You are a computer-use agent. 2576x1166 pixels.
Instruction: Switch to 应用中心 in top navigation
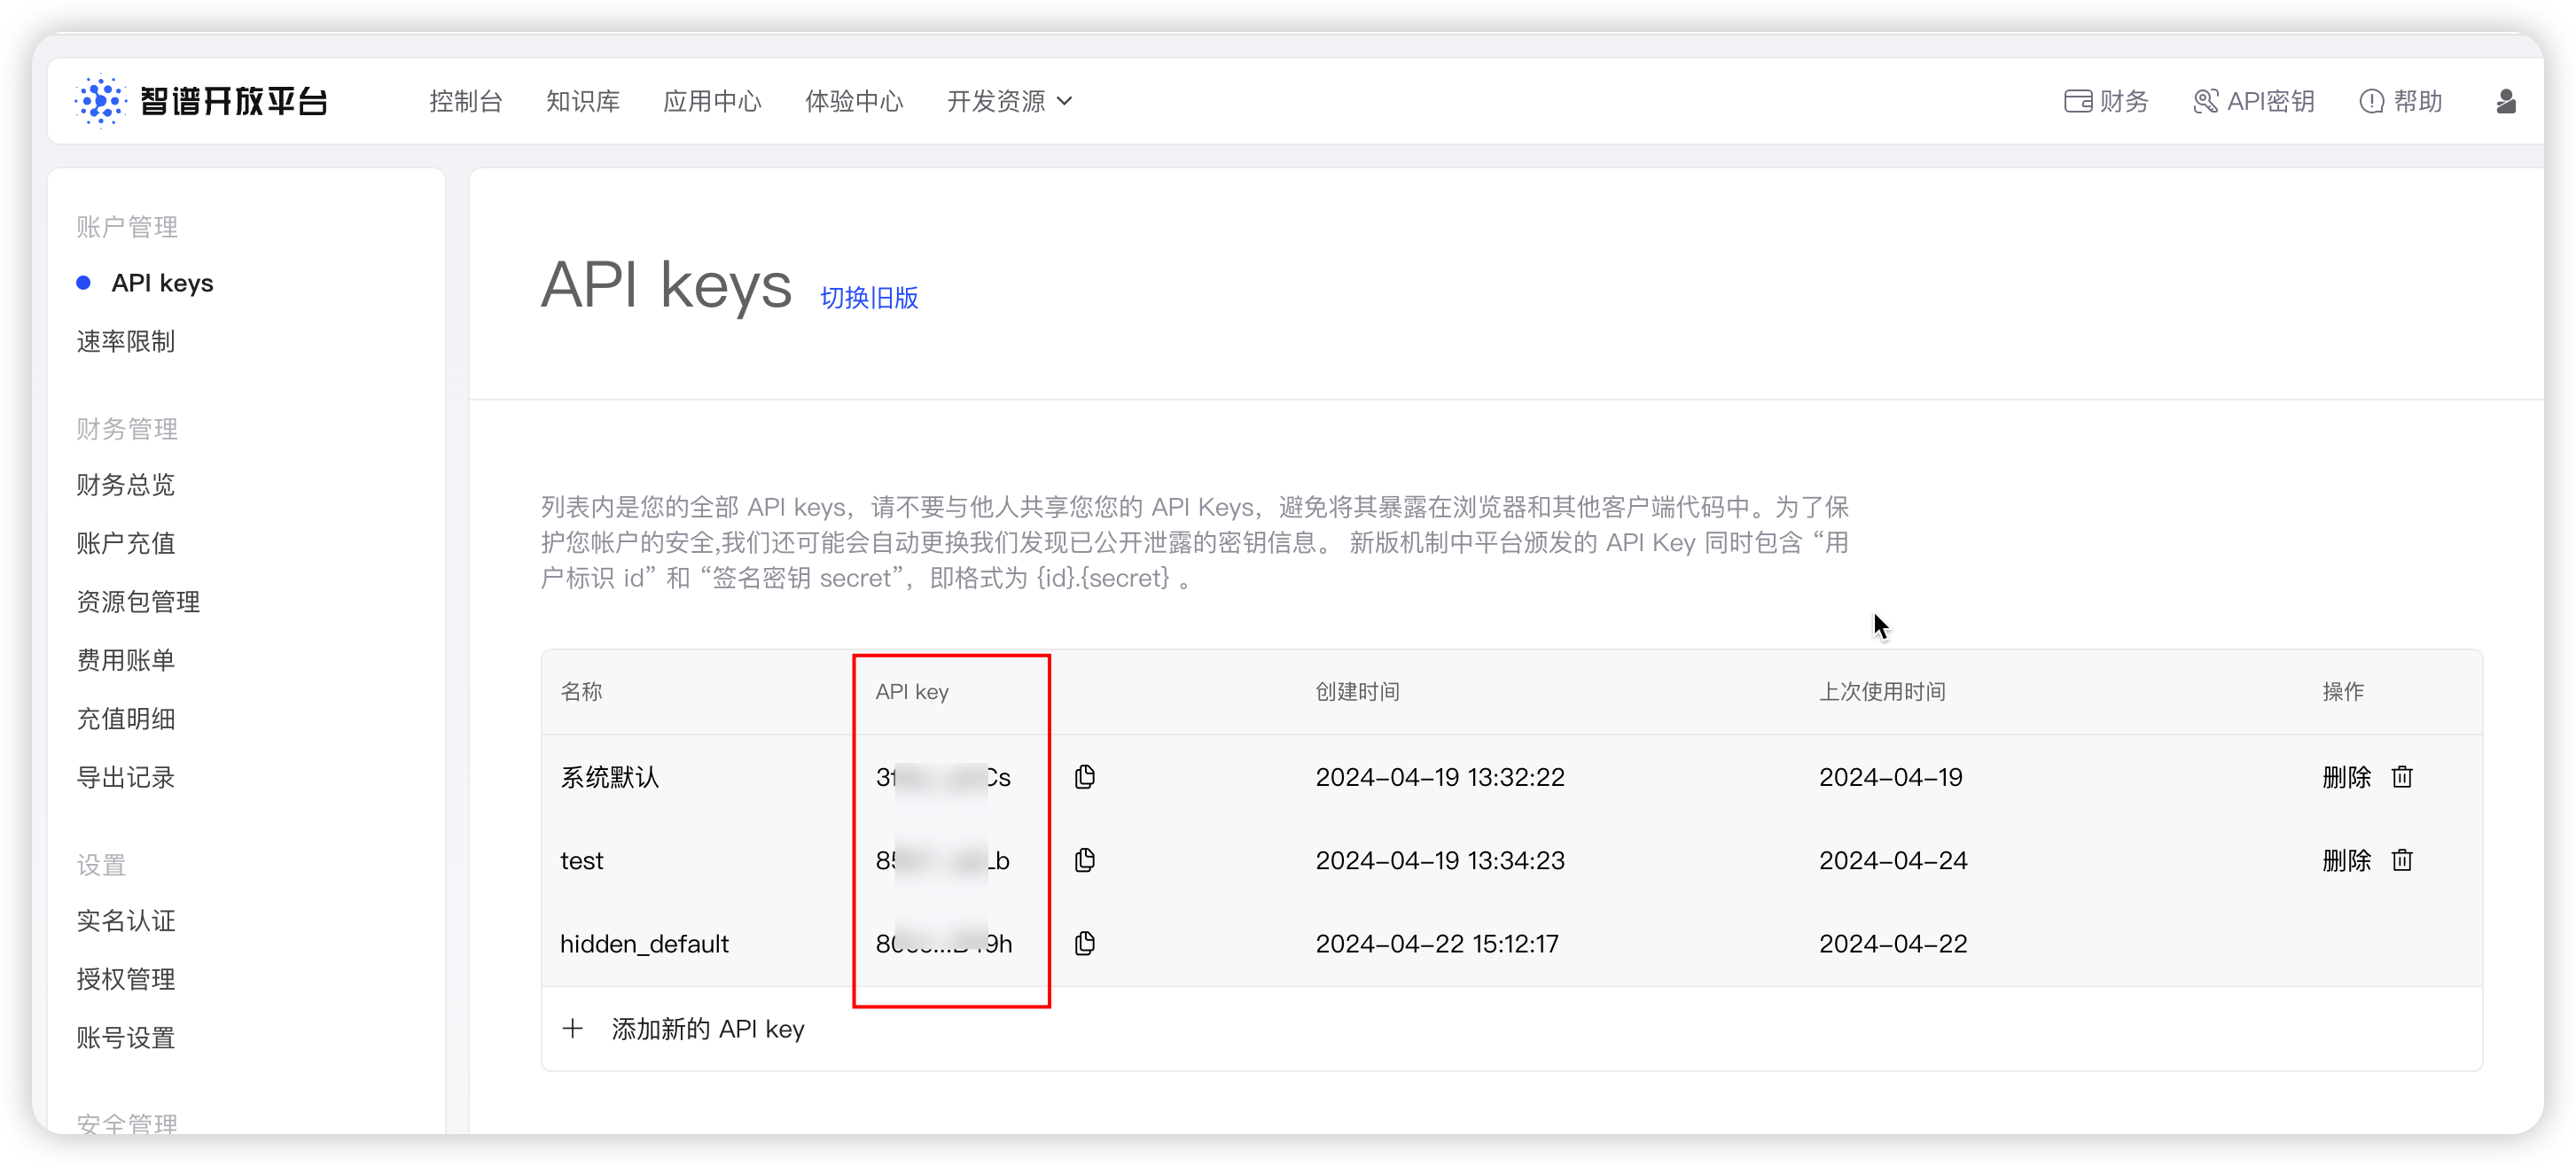(712, 101)
